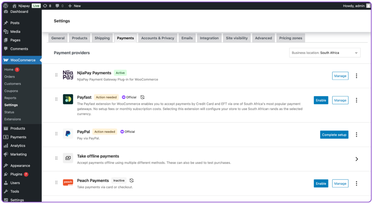Go to WooCommerce Extensions
This screenshot has height=204, width=373.
[x=12, y=119]
